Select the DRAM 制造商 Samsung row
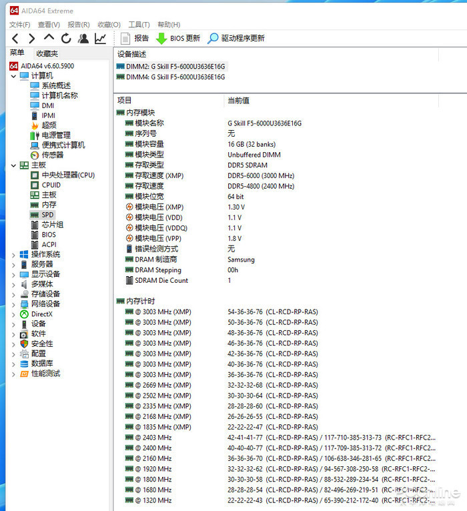The width and height of the screenshot is (467, 511). (190, 260)
